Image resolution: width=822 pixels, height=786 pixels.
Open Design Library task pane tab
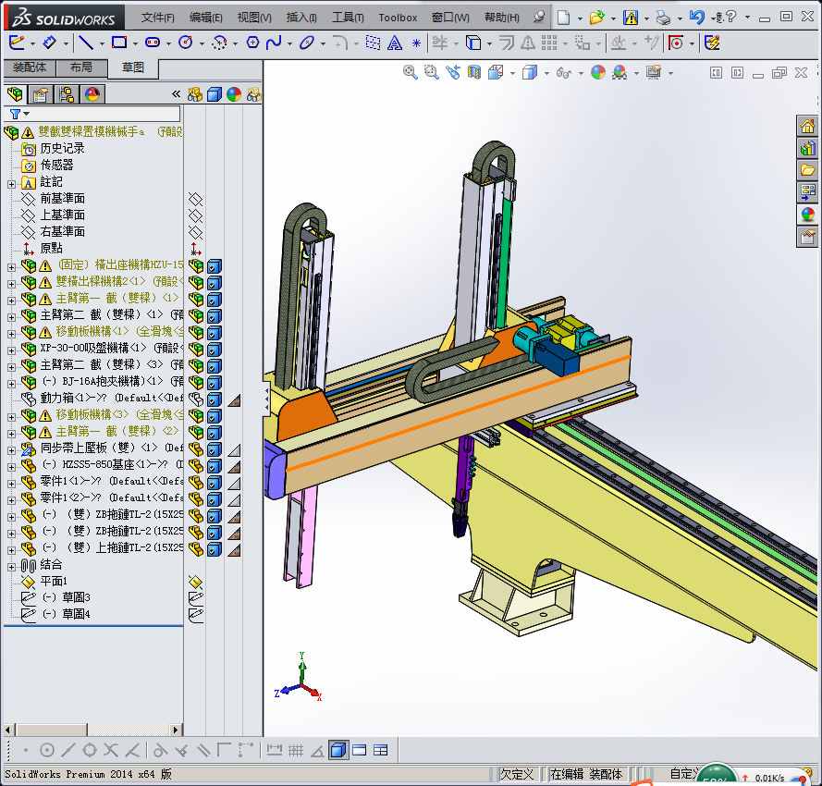807,148
